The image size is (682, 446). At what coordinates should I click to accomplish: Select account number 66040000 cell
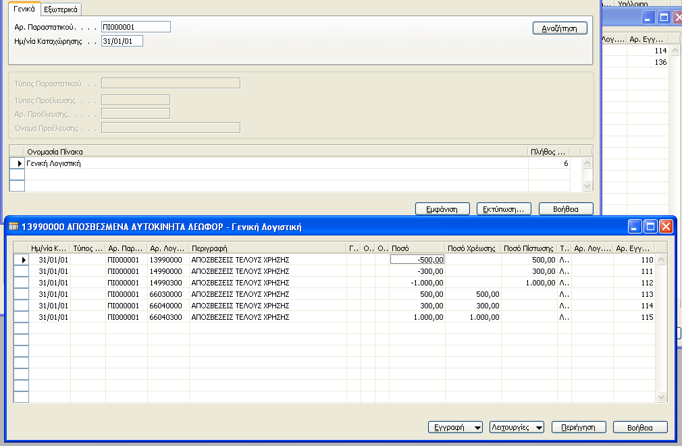coord(168,306)
